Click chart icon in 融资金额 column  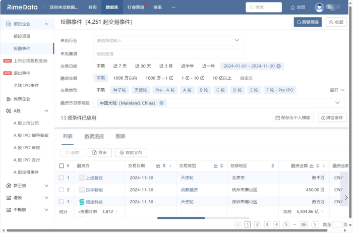(x=311, y=166)
